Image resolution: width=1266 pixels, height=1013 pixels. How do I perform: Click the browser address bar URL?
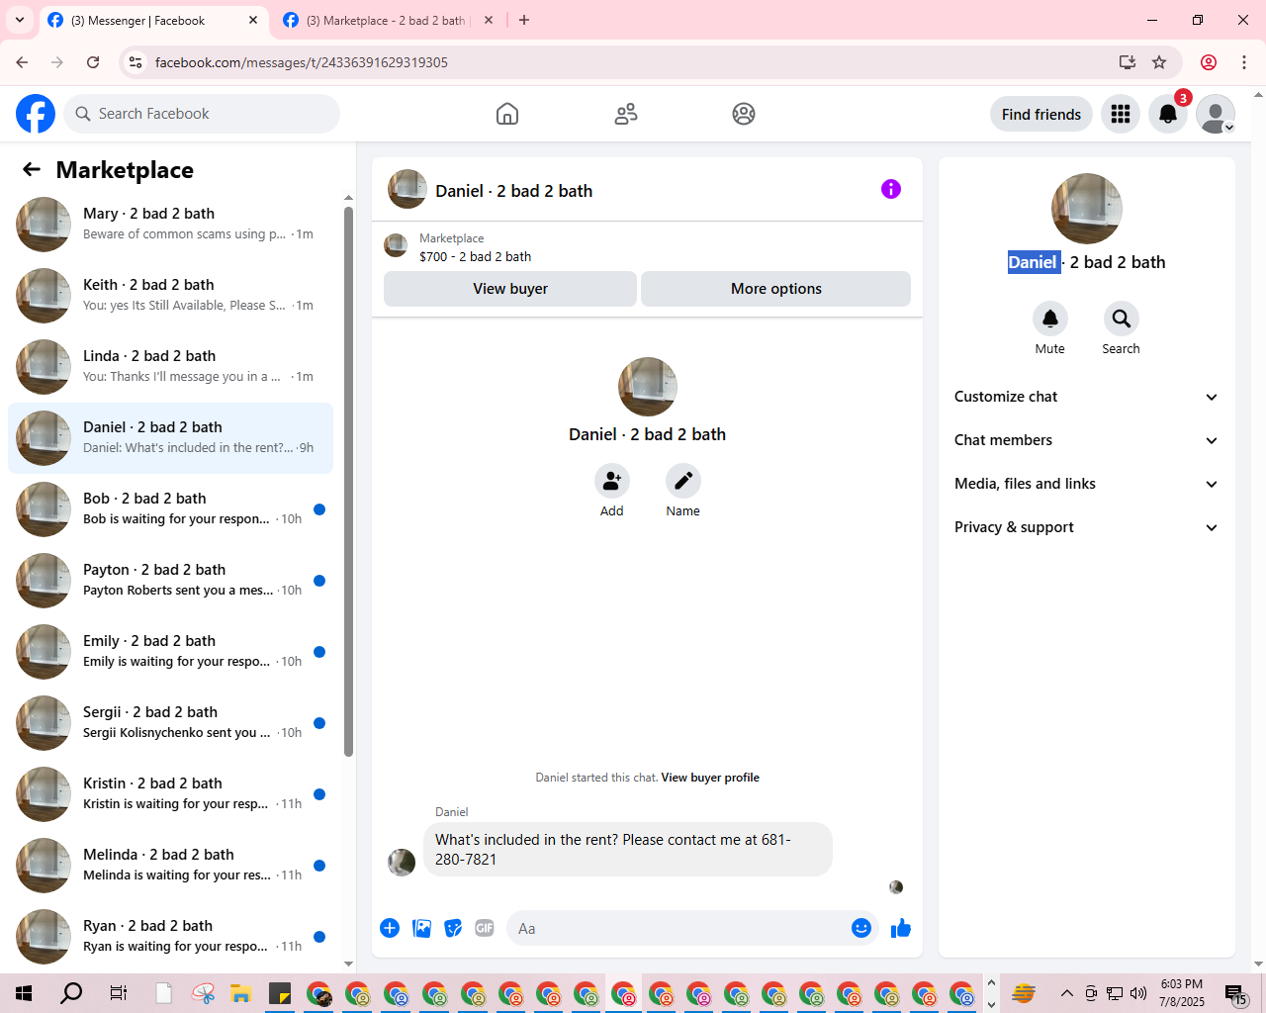[x=302, y=62]
